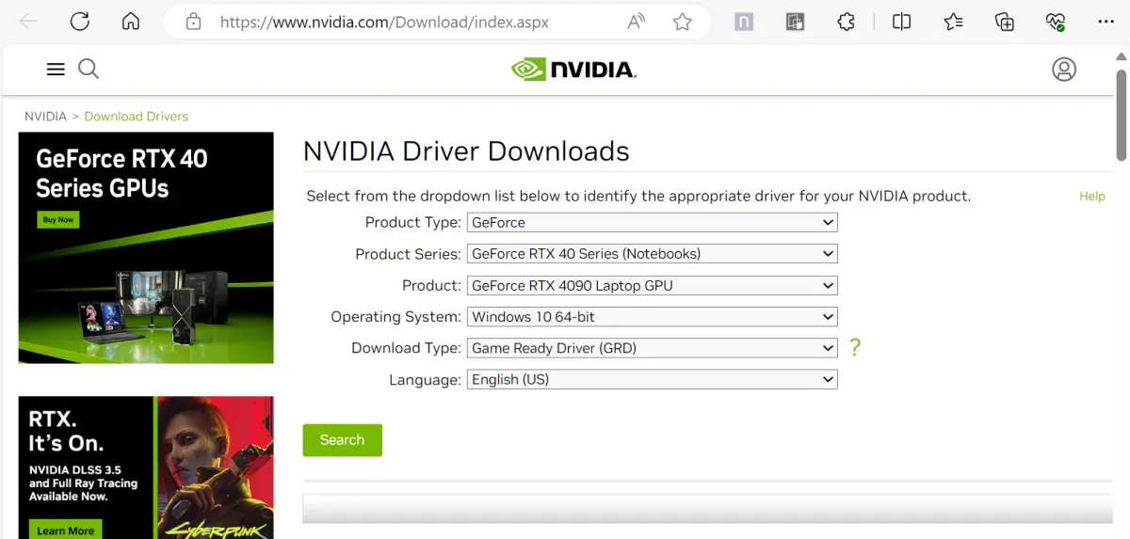Expand the Product Series dropdown
This screenshot has height=539, width=1130.
652,254
